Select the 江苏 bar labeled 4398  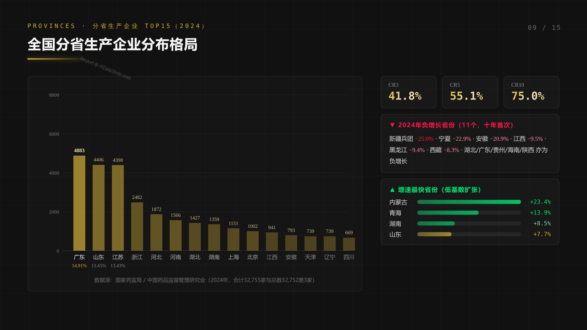[x=118, y=208]
